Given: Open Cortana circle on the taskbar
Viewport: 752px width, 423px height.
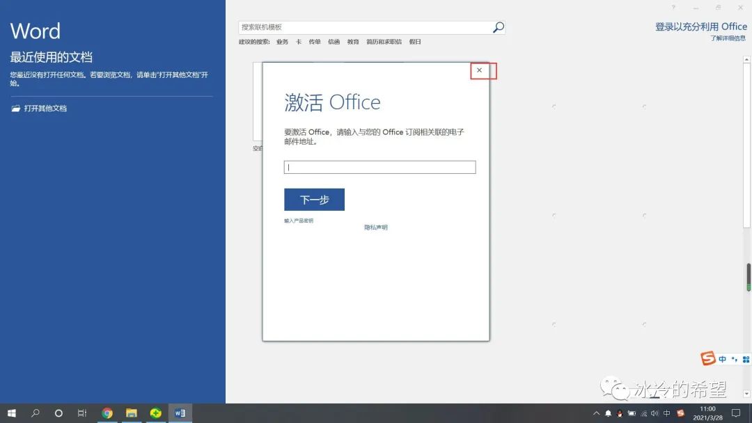Looking at the screenshot, I should coord(58,413).
